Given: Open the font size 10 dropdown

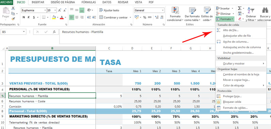Looking at the screenshot, I should pos(55,10).
